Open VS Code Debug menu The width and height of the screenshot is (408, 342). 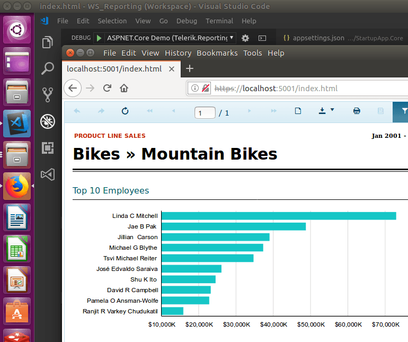187,21
